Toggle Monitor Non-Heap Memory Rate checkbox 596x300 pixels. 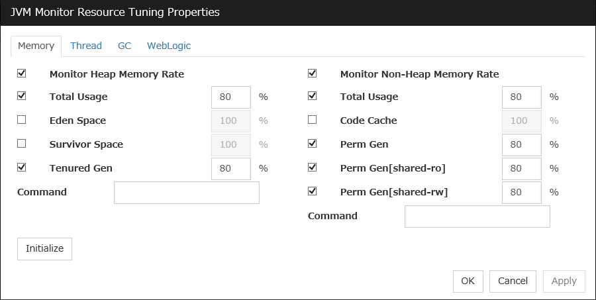click(x=313, y=74)
